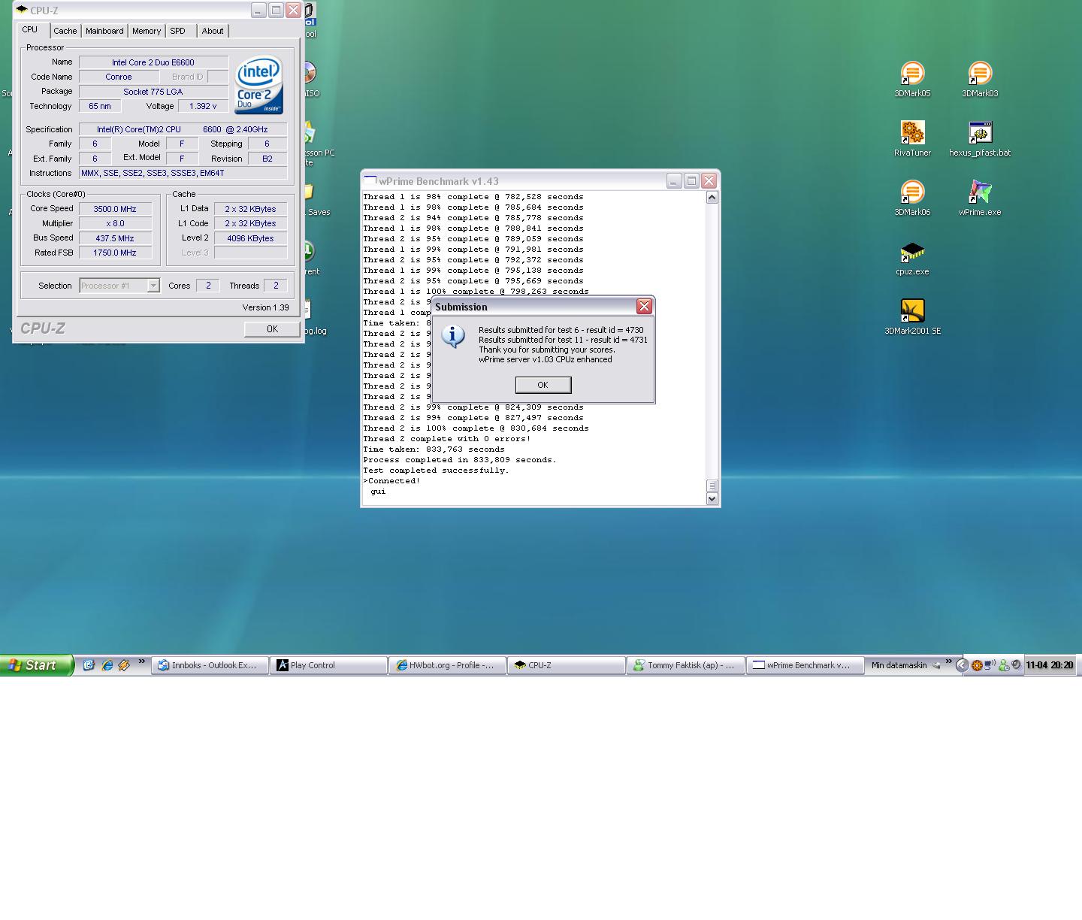
Task: Switch to HWbot.org Profile taskbar window
Action: [448, 665]
